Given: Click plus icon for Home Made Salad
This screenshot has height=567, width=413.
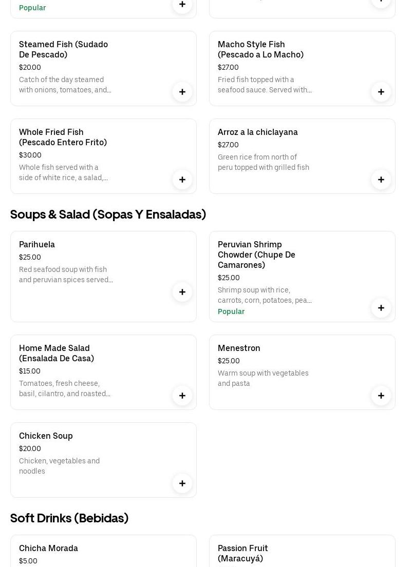Looking at the screenshot, I should tap(182, 396).
